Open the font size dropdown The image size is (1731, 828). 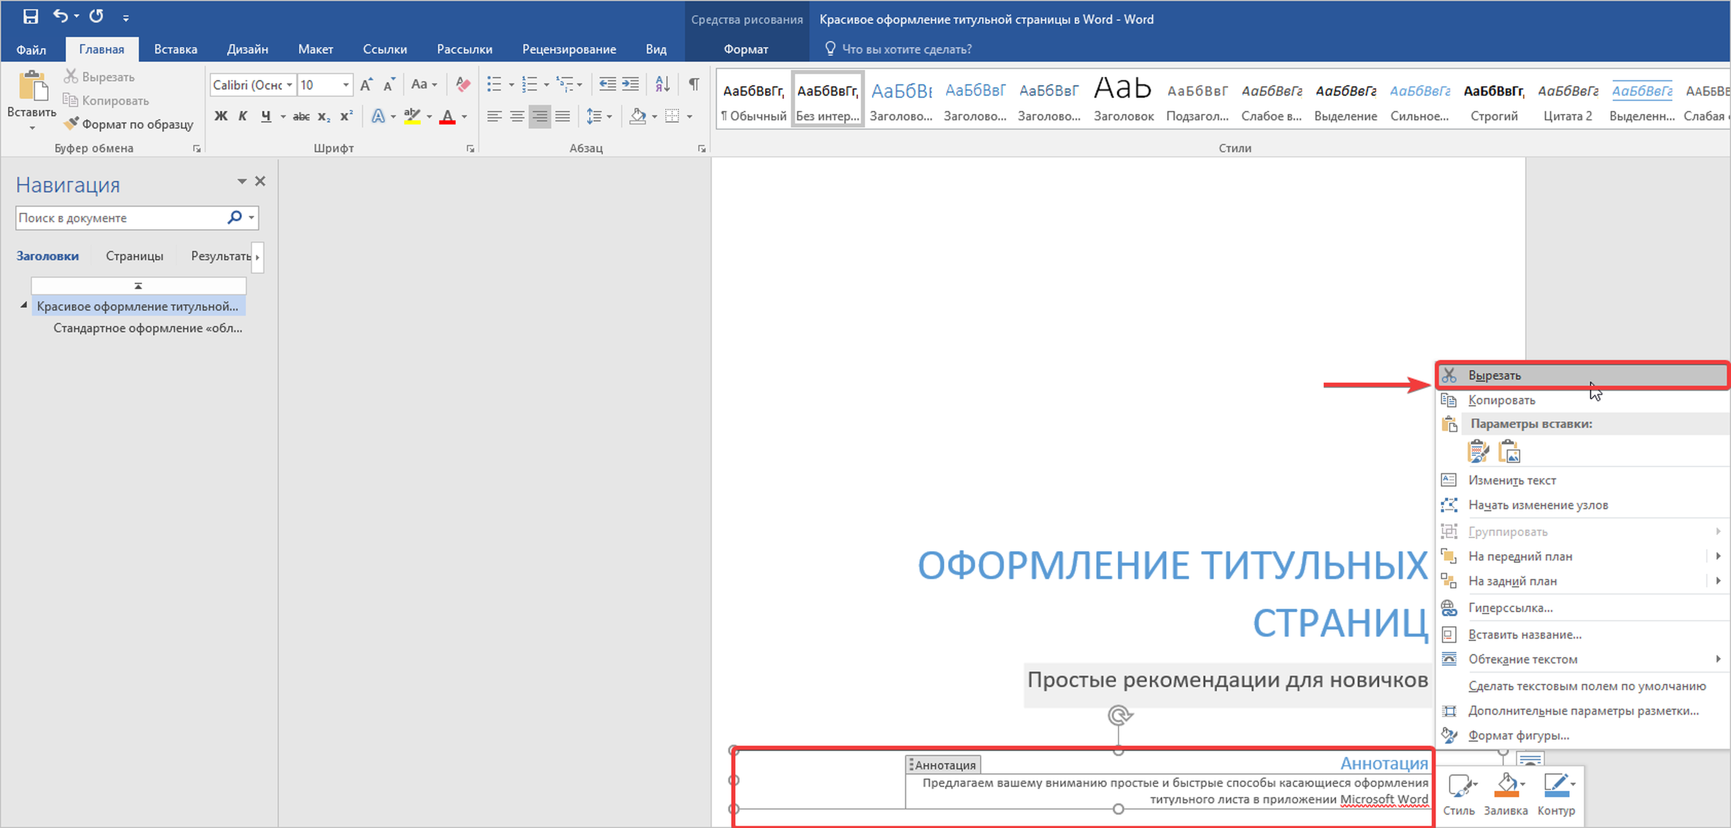(346, 85)
